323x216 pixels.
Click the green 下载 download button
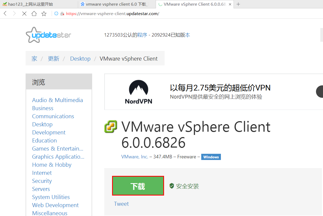(138, 186)
